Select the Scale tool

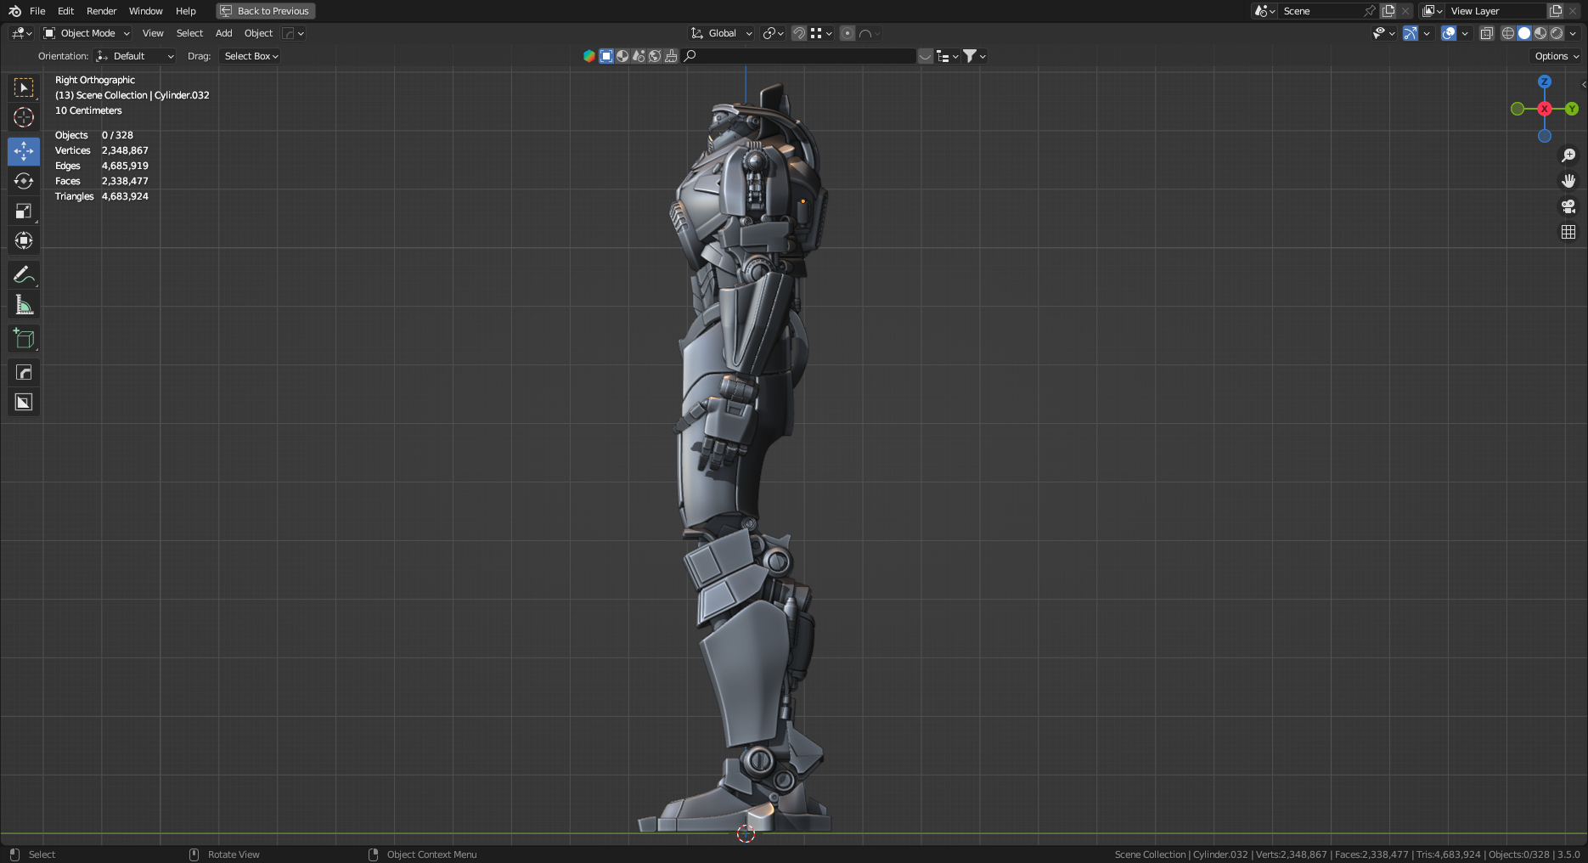click(24, 211)
